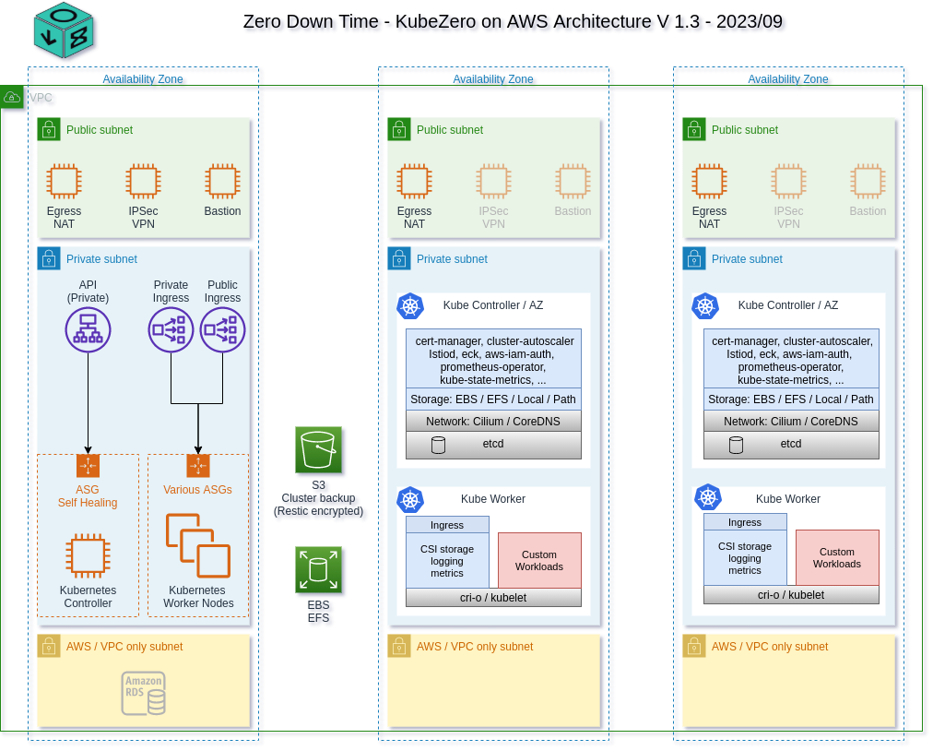This screenshot has height=751, width=933.
Task: Select 'S3 Cluster backup (Restic encrypted)' label
Action: pos(318,498)
